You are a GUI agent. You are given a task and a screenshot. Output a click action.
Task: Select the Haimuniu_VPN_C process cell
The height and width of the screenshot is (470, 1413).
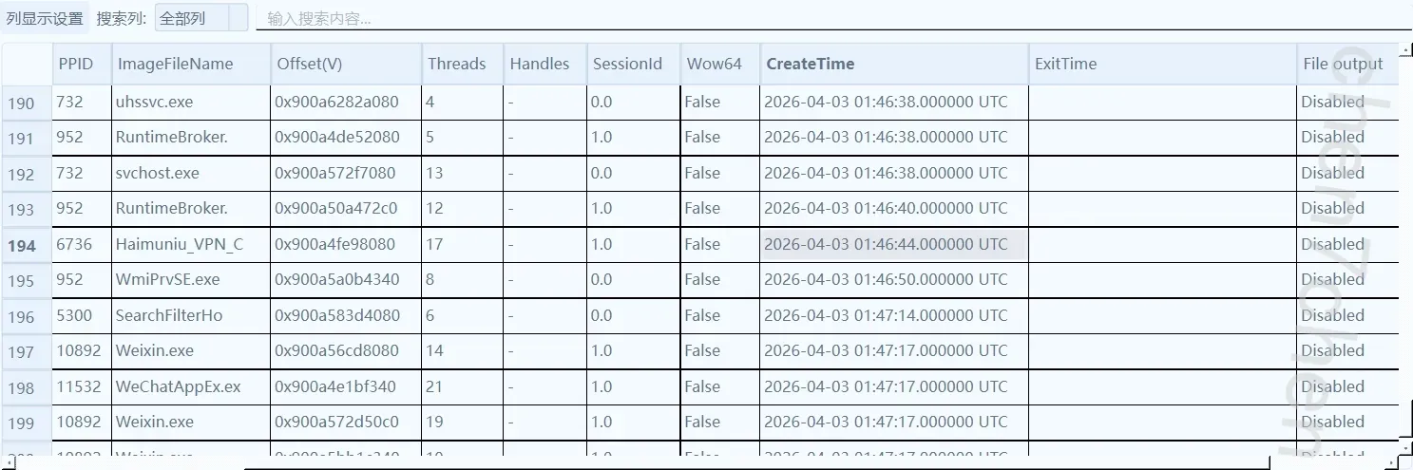180,244
